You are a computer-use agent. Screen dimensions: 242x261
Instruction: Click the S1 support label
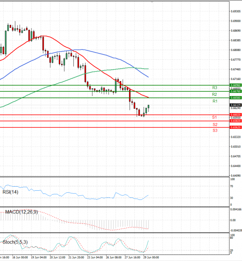point(215,117)
